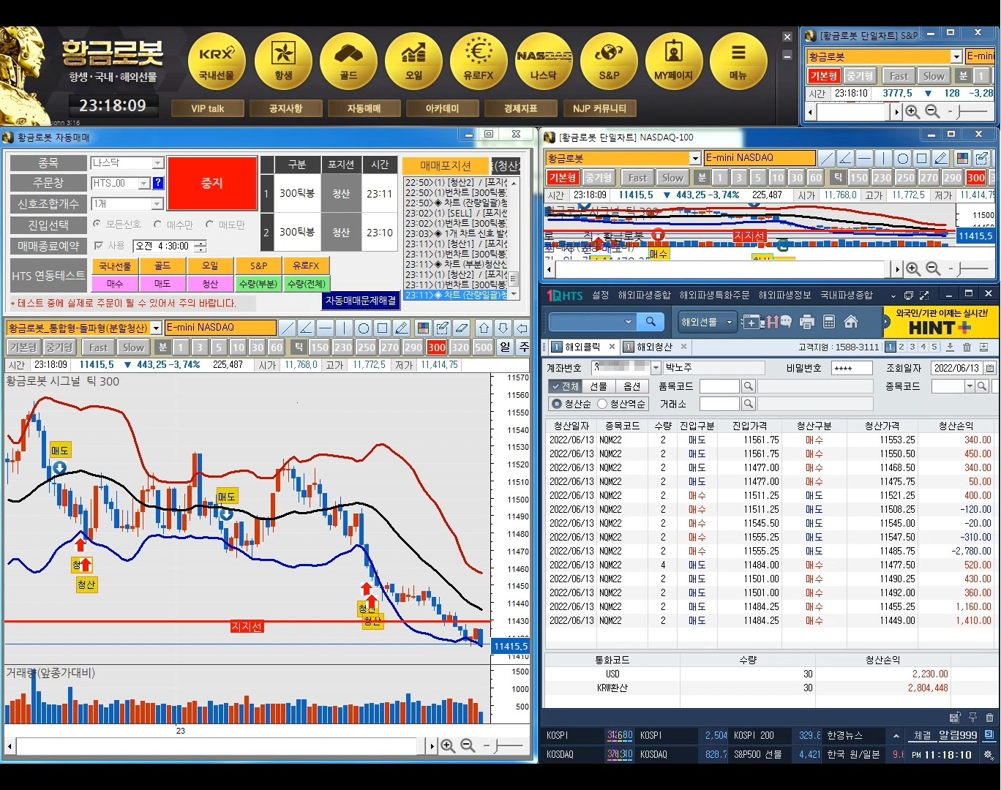Select vertical line tool in main chart toolbar
The height and width of the screenshot is (790, 1001).
coord(345,328)
